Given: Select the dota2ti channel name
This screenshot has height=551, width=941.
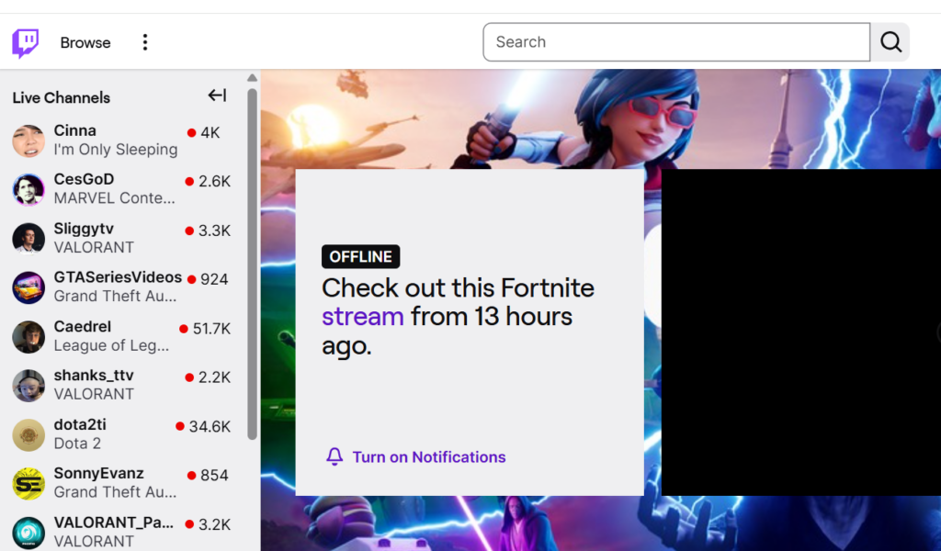Looking at the screenshot, I should click(80, 424).
